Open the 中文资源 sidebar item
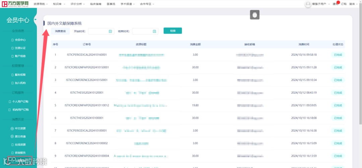This screenshot has width=362, height=168. coord(18,129)
